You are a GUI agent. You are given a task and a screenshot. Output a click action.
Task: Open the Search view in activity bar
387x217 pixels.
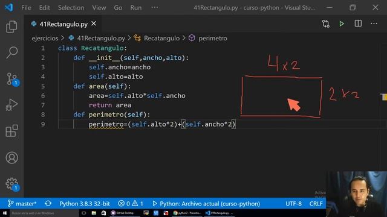pyautogui.click(x=11, y=52)
